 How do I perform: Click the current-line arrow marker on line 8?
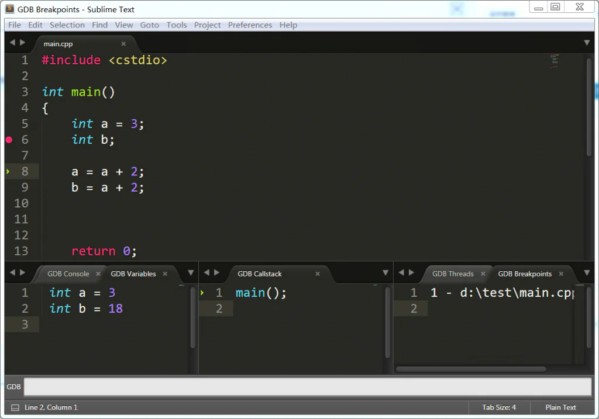(x=8, y=171)
